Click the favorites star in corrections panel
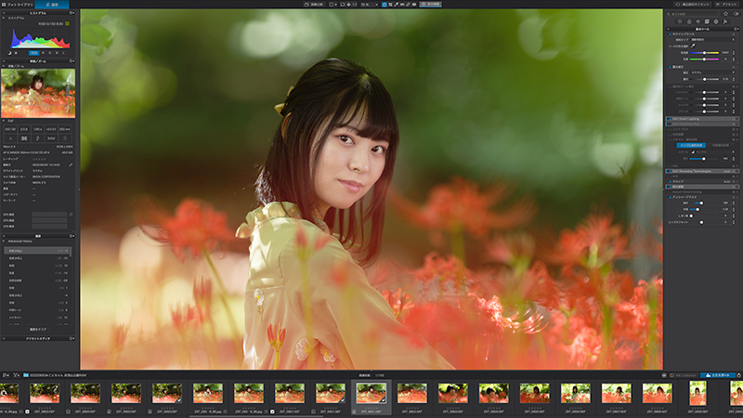743x418 pixels. point(725,14)
